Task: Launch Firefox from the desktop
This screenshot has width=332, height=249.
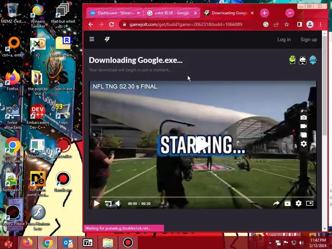Action: tap(13, 81)
